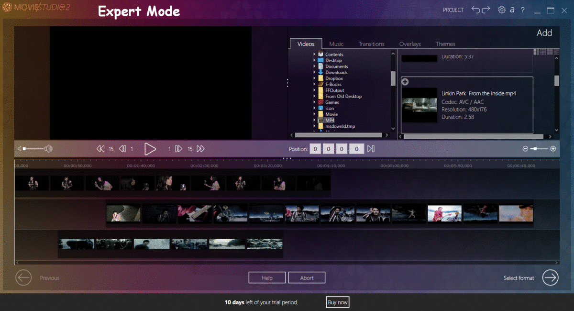This screenshot has width=574, height=311.
Task: Click the timeline zoom slider
Action: pyautogui.click(x=539, y=149)
